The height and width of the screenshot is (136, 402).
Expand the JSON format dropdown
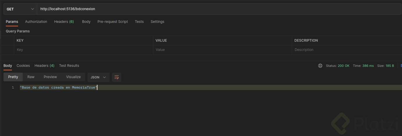[98, 77]
